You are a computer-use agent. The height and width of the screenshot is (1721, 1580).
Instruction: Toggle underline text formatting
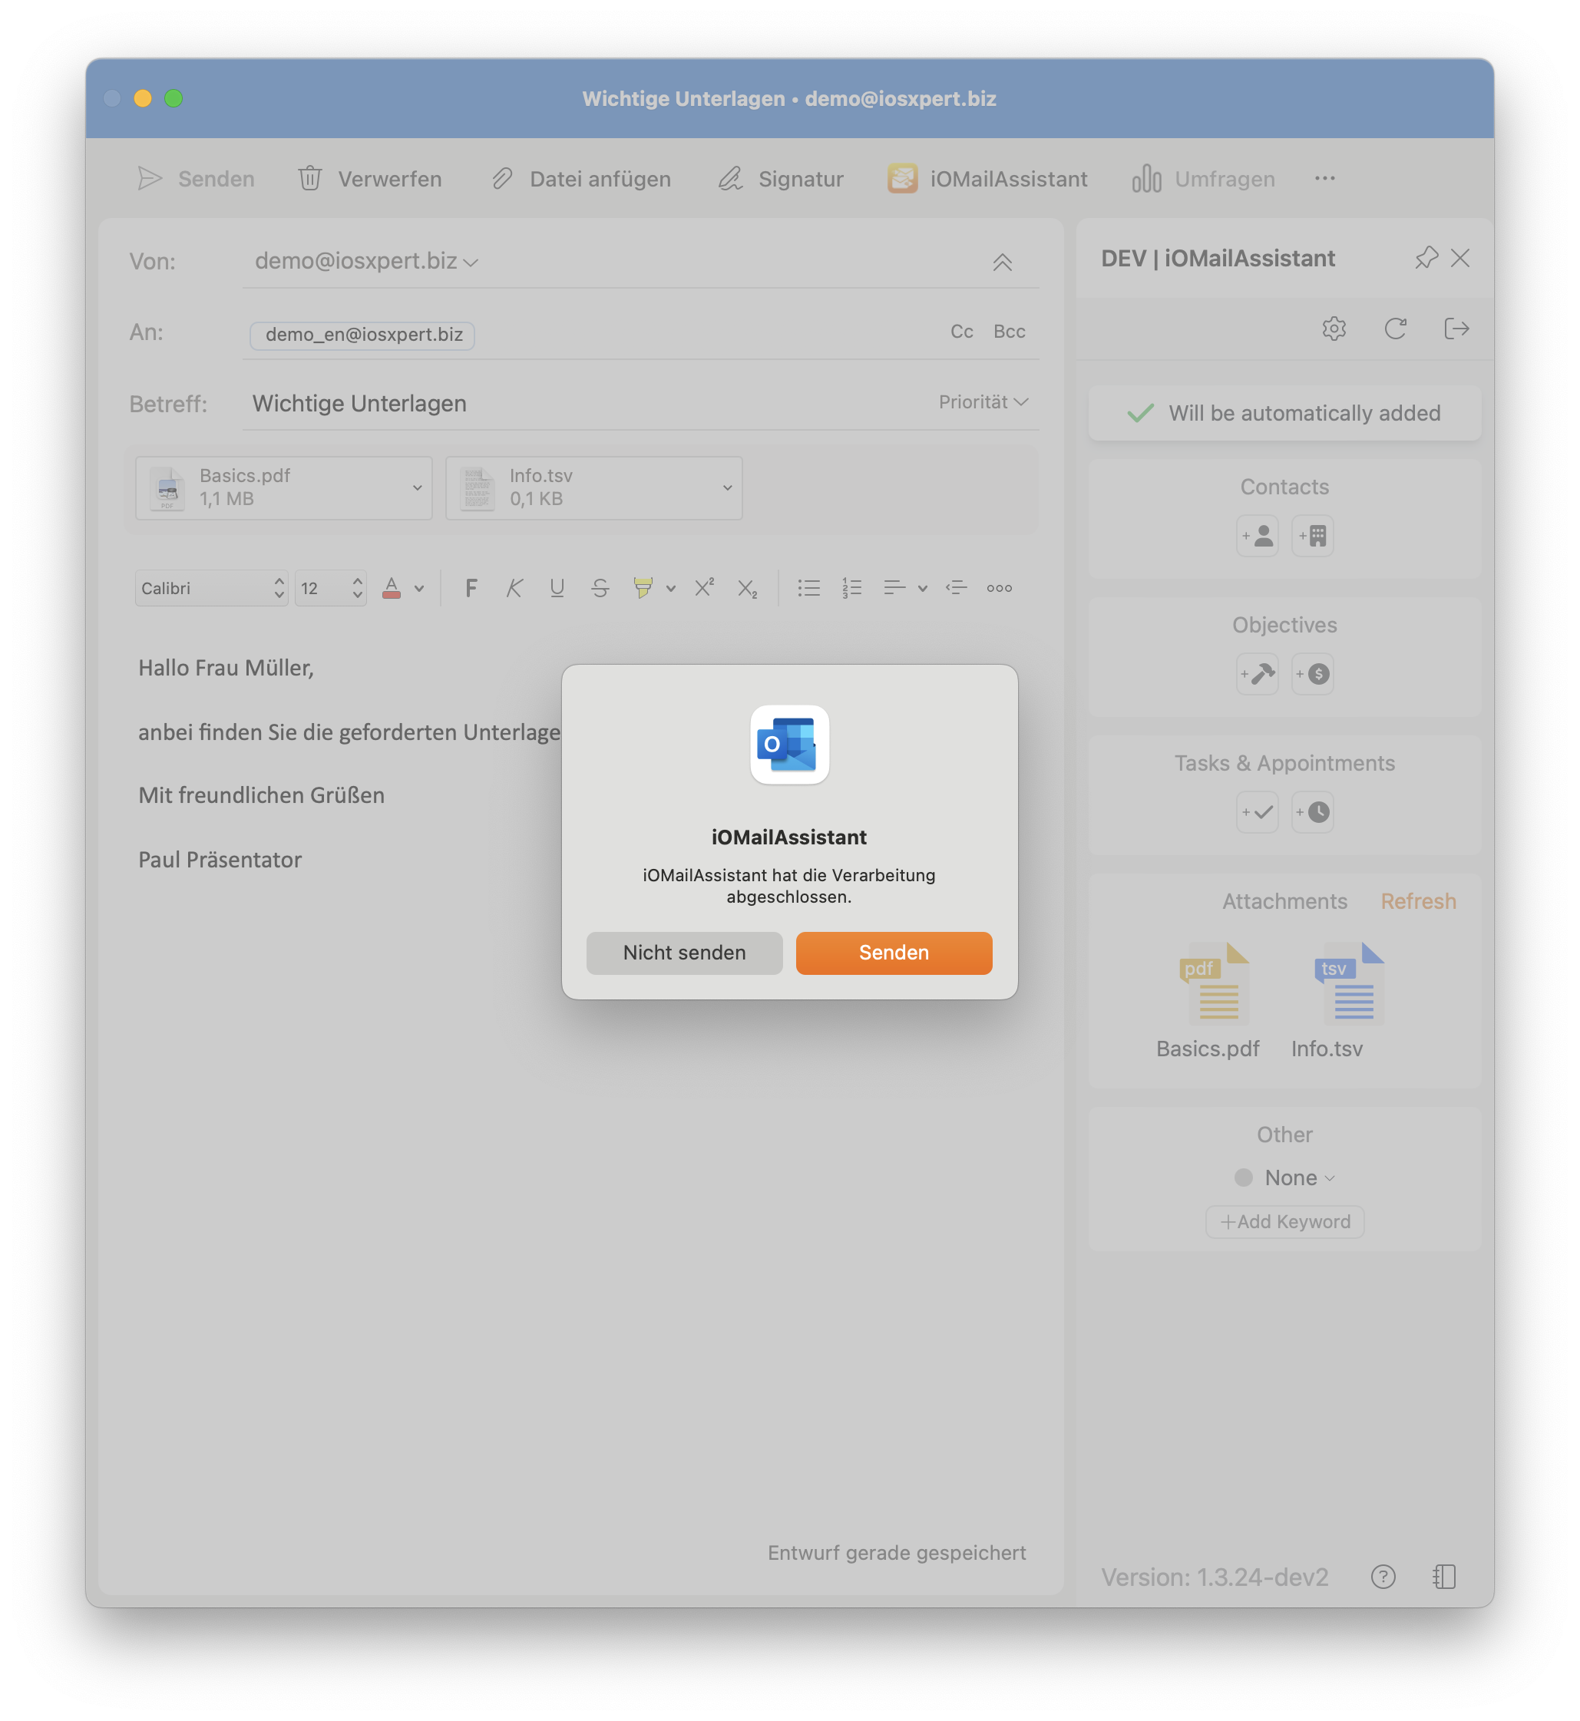(557, 588)
